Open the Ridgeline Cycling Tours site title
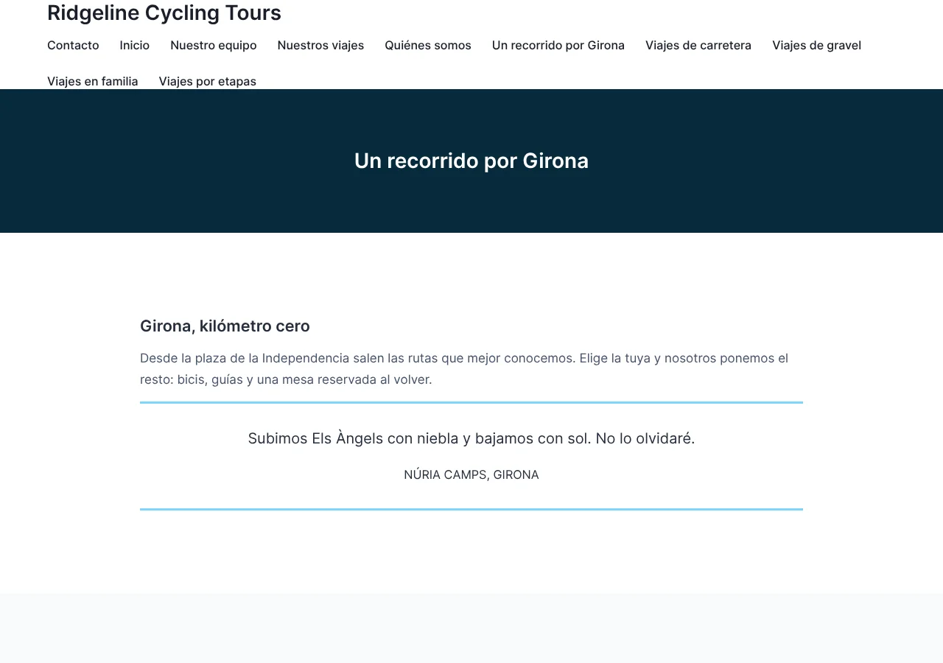Viewport: 943px width, 663px height. pos(164,13)
